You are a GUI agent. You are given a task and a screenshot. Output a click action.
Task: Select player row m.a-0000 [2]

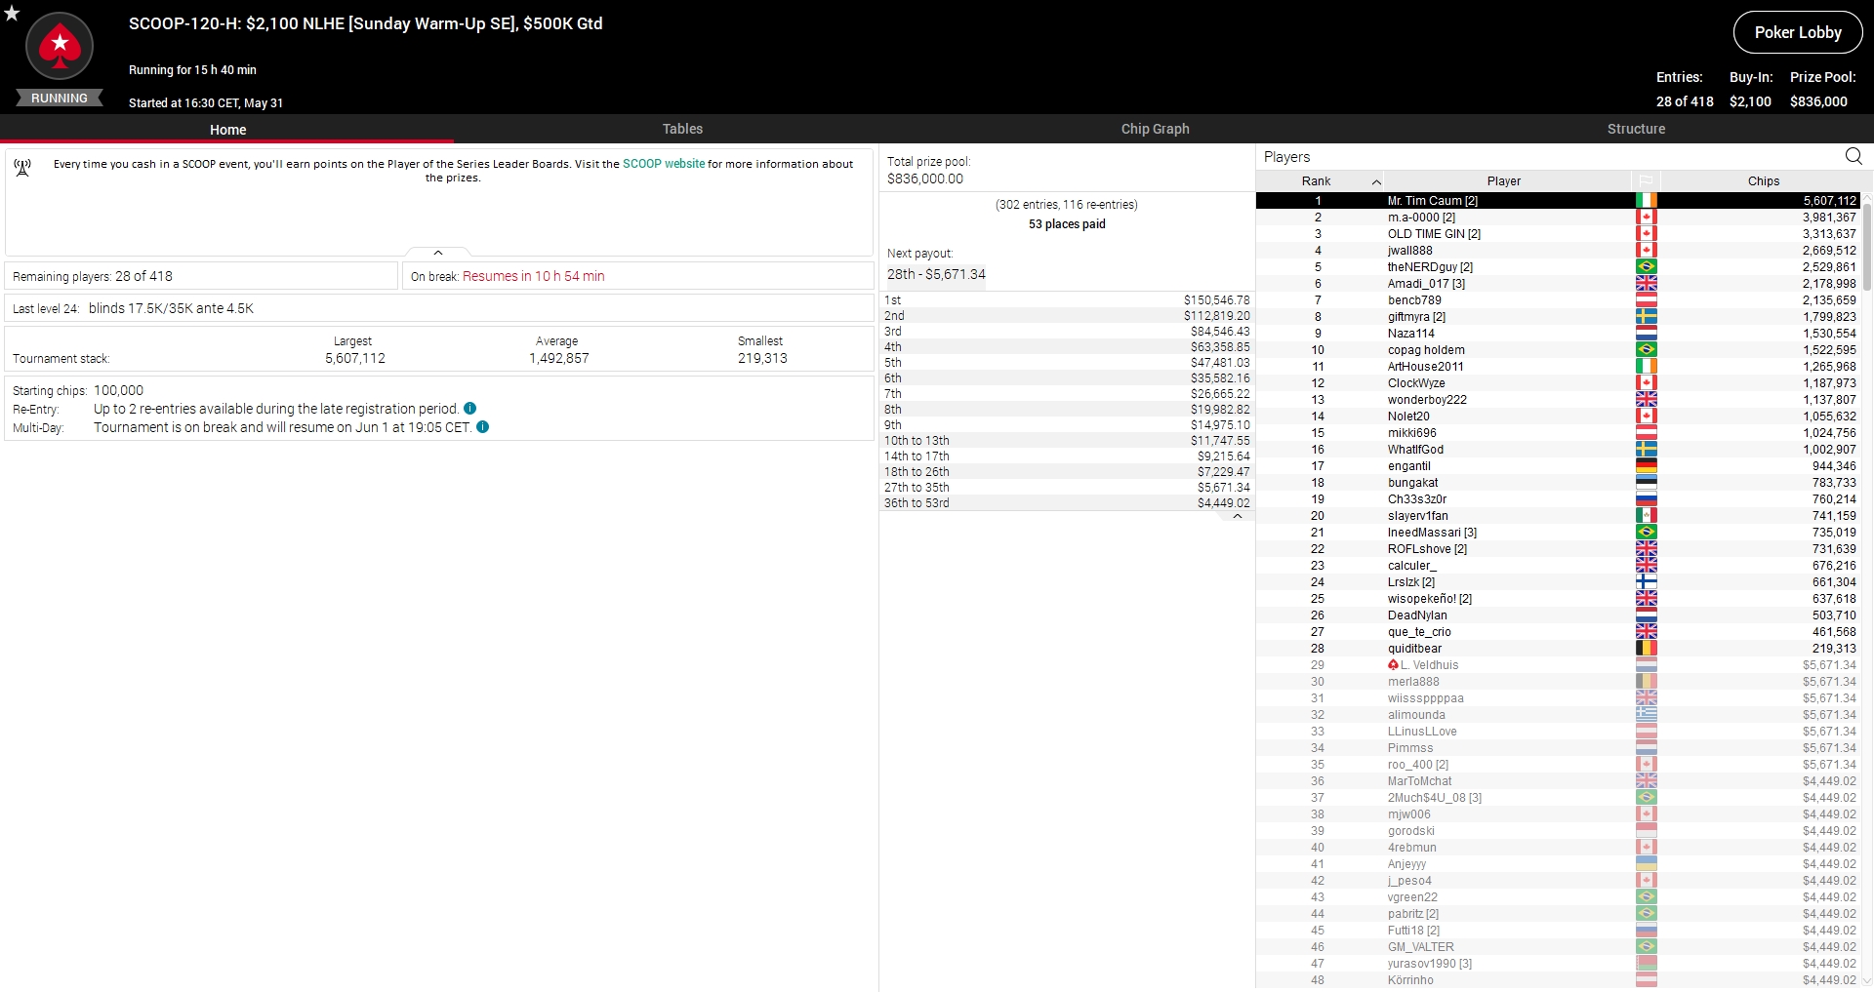(x=1558, y=218)
